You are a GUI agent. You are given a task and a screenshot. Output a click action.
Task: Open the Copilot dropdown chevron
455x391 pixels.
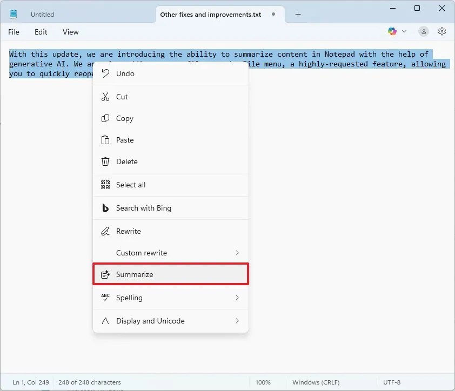coord(404,31)
